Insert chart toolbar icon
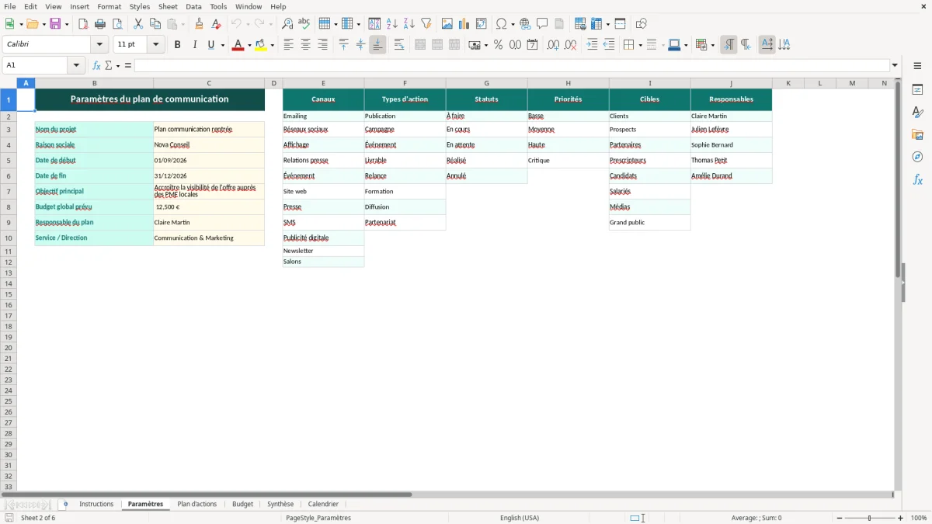 tap(464, 24)
